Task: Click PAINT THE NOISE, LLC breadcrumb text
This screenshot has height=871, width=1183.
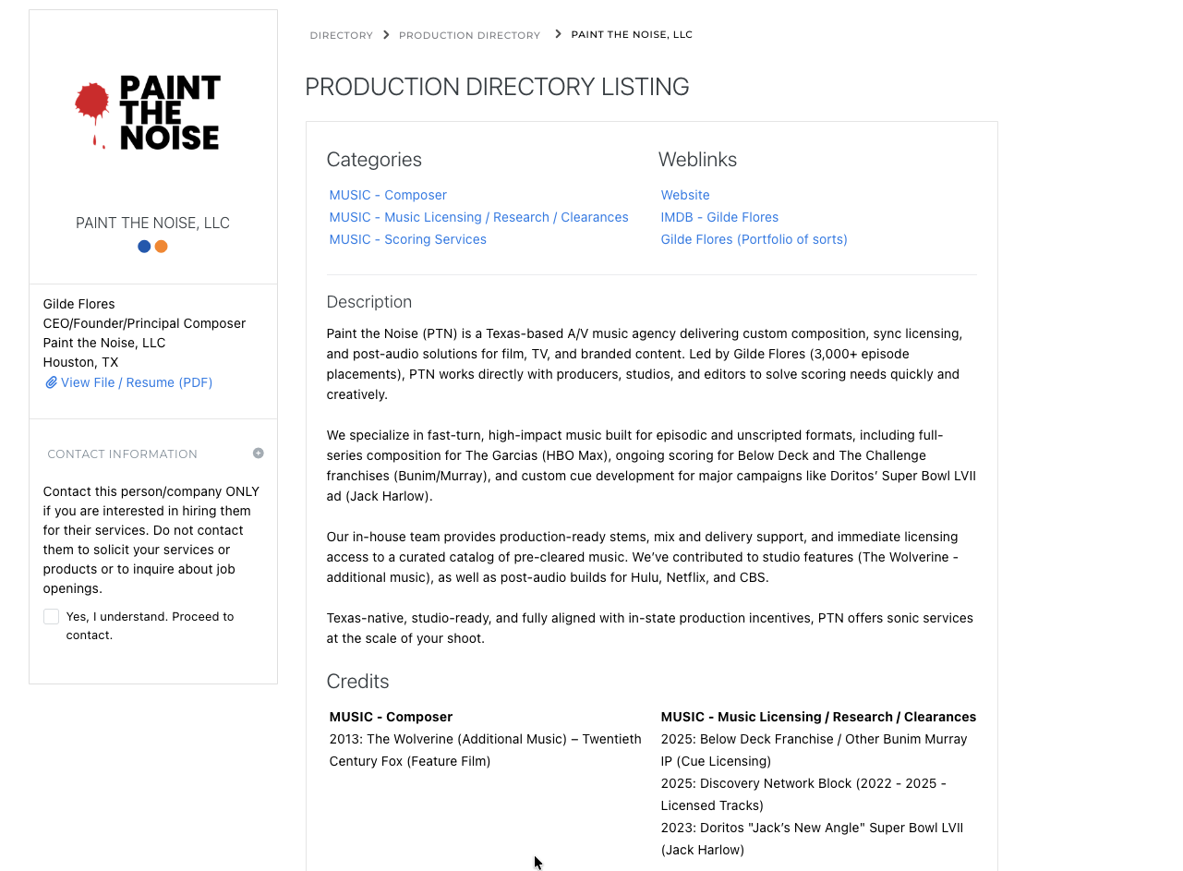Action: [632, 35]
